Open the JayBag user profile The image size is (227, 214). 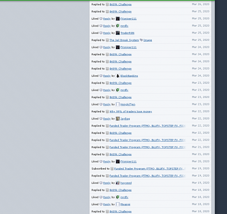pyautogui.click(x=125, y=119)
